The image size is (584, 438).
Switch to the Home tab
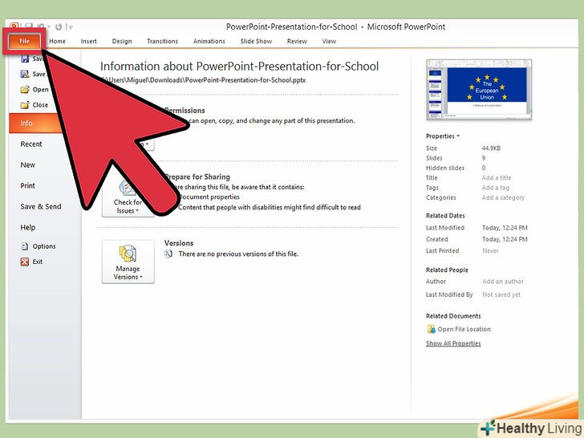(58, 42)
